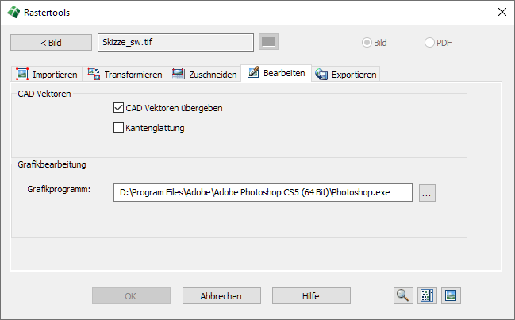The image size is (515, 320).
Task: Switch to the Exportieren tab
Action: [346, 75]
